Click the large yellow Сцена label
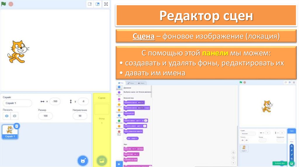Viewport: 299px width, 167px height. coord(102,98)
